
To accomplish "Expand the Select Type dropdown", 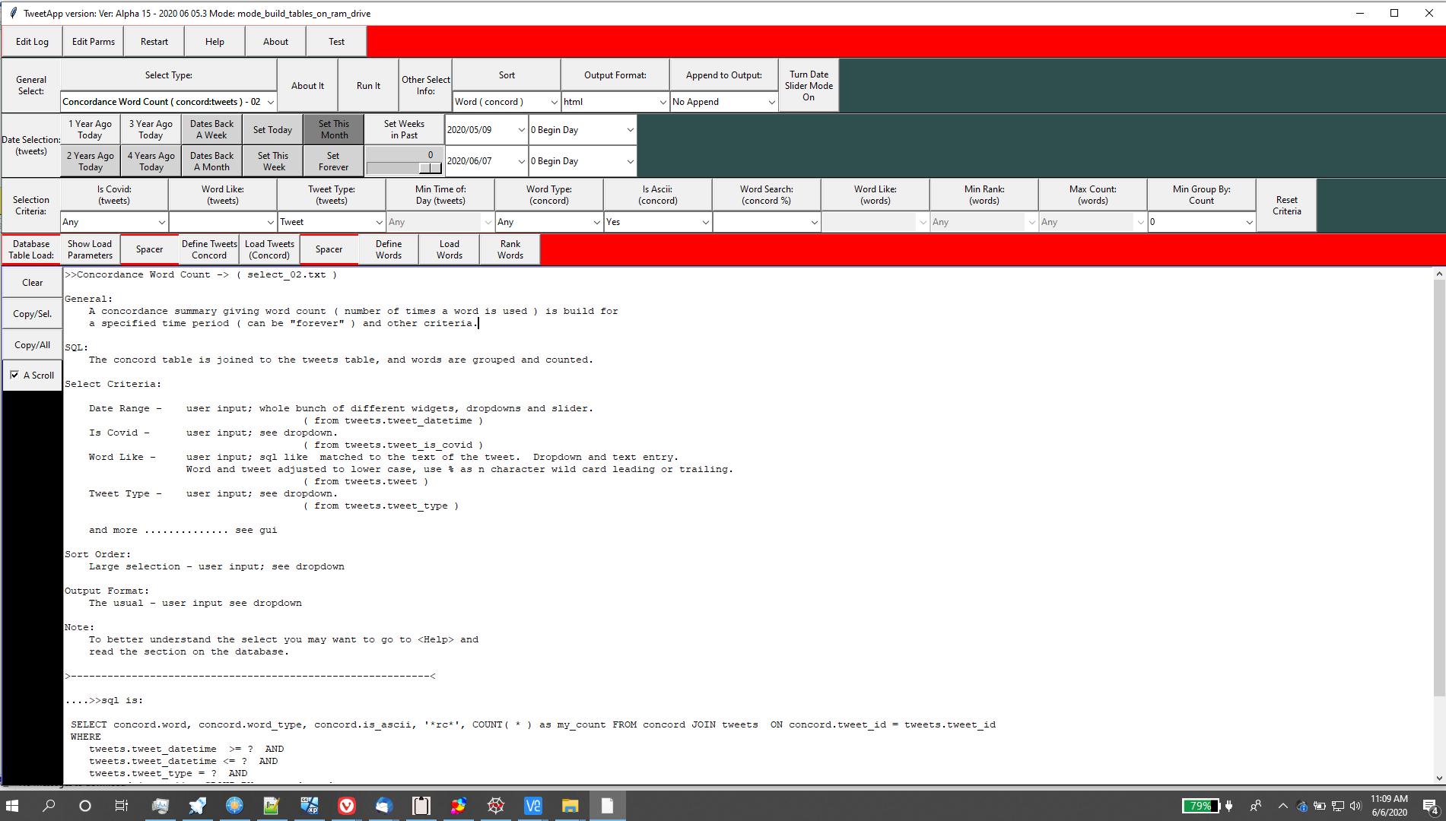I will coord(270,102).
